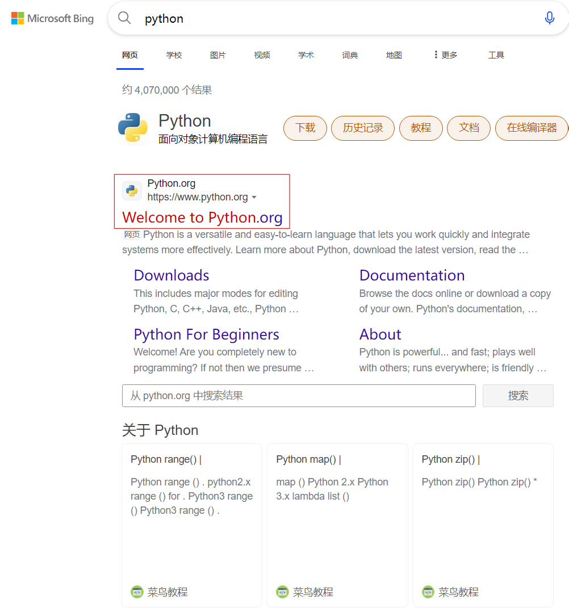Open the Downloads sitelink
This screenshot has height=616, width=569.
coord(171,275)
